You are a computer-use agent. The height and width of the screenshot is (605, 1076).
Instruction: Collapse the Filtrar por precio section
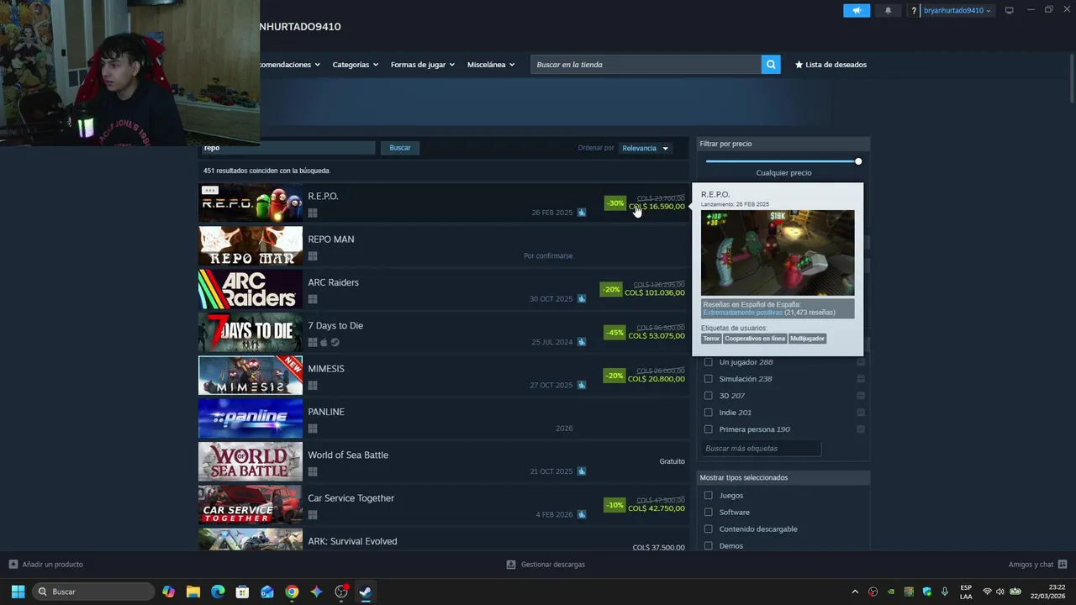tap(783, 144)
